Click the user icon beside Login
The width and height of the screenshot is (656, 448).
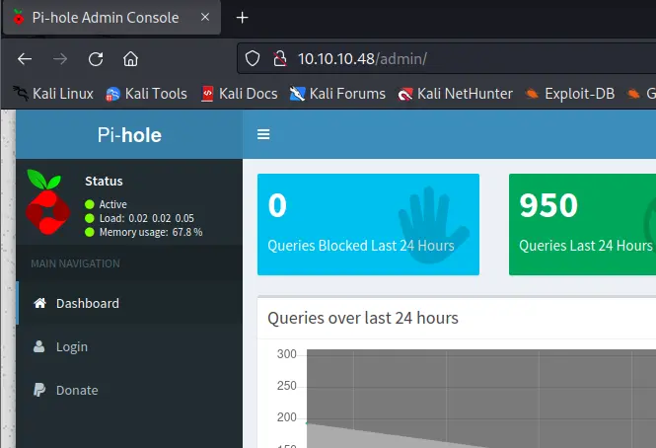[x=38, y=346]
